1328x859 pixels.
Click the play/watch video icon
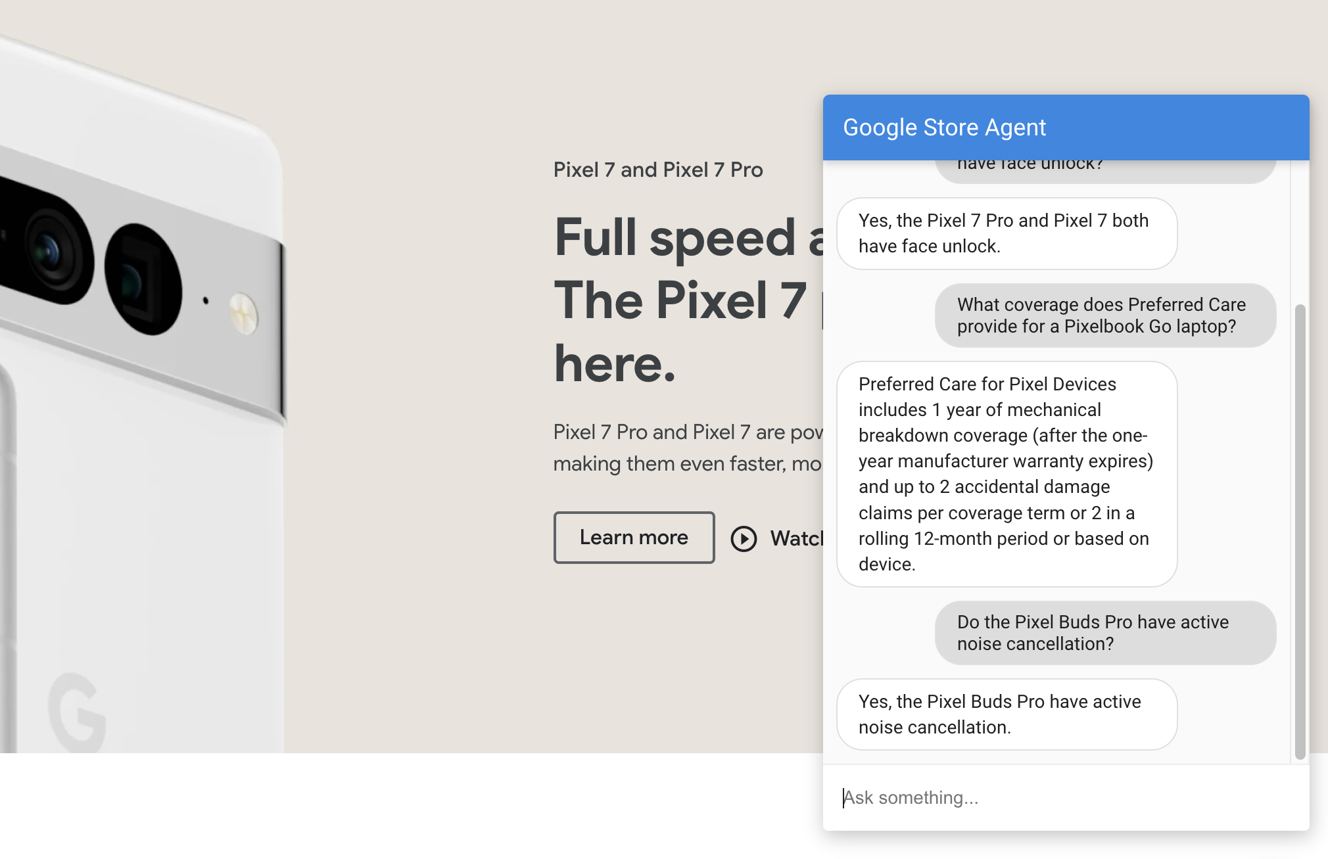744,537
